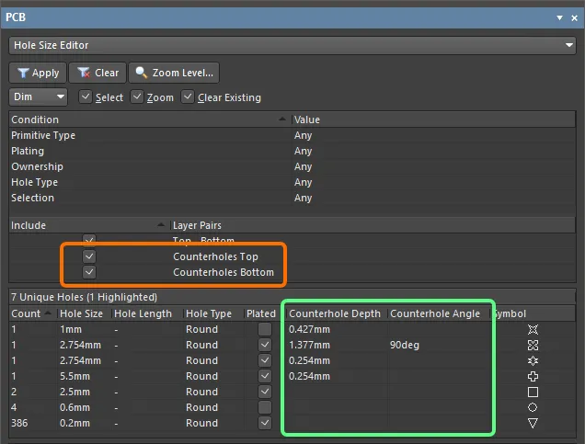Image resolution: width=585 pixels, height=444 pixels.
Task: Click the Layer Pairs column header
Action: (373, 225)
